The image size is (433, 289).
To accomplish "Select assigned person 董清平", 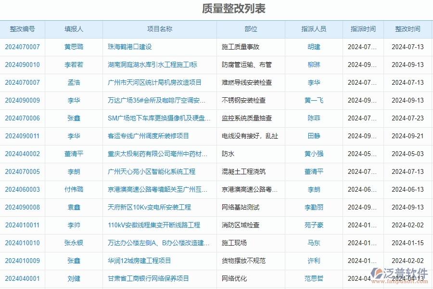I will coord(314,171).
